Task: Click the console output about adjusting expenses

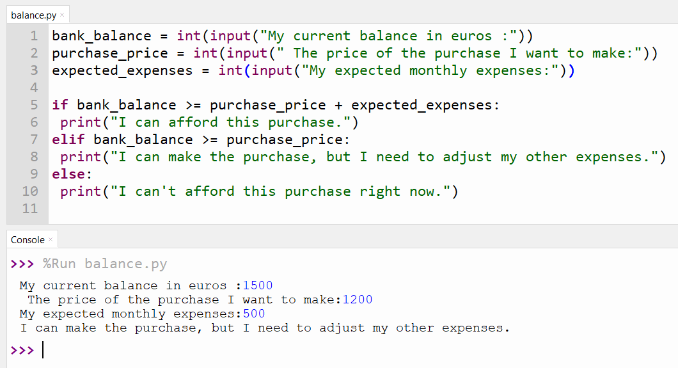Action: pos(265,328)
